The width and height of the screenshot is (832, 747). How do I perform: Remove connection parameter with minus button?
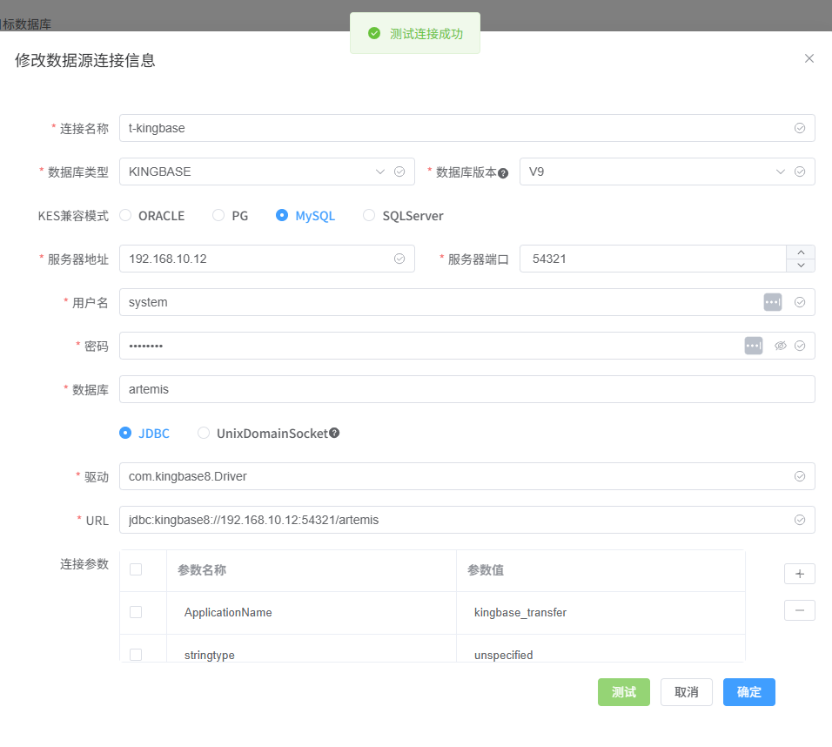click(x=800, y=610)
